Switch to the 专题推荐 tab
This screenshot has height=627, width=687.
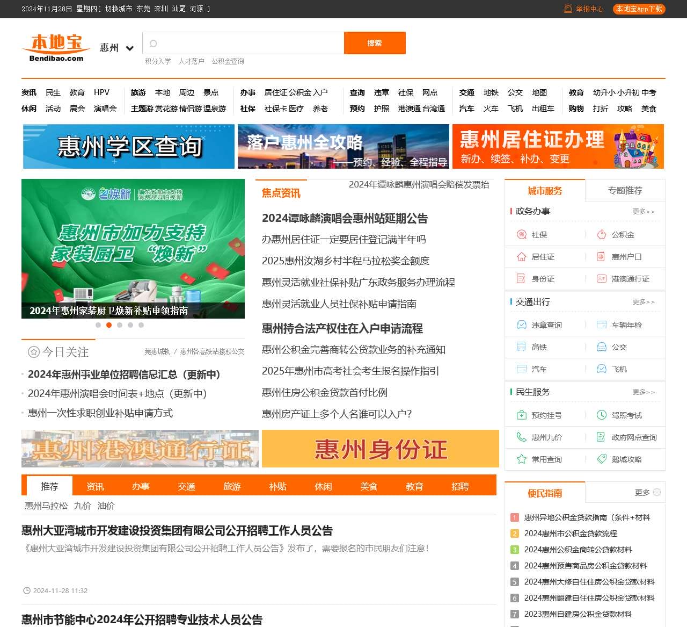[x=626, y=190]
